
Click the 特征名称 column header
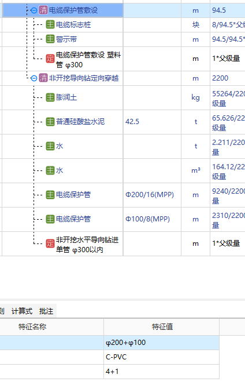pos(32,327)
